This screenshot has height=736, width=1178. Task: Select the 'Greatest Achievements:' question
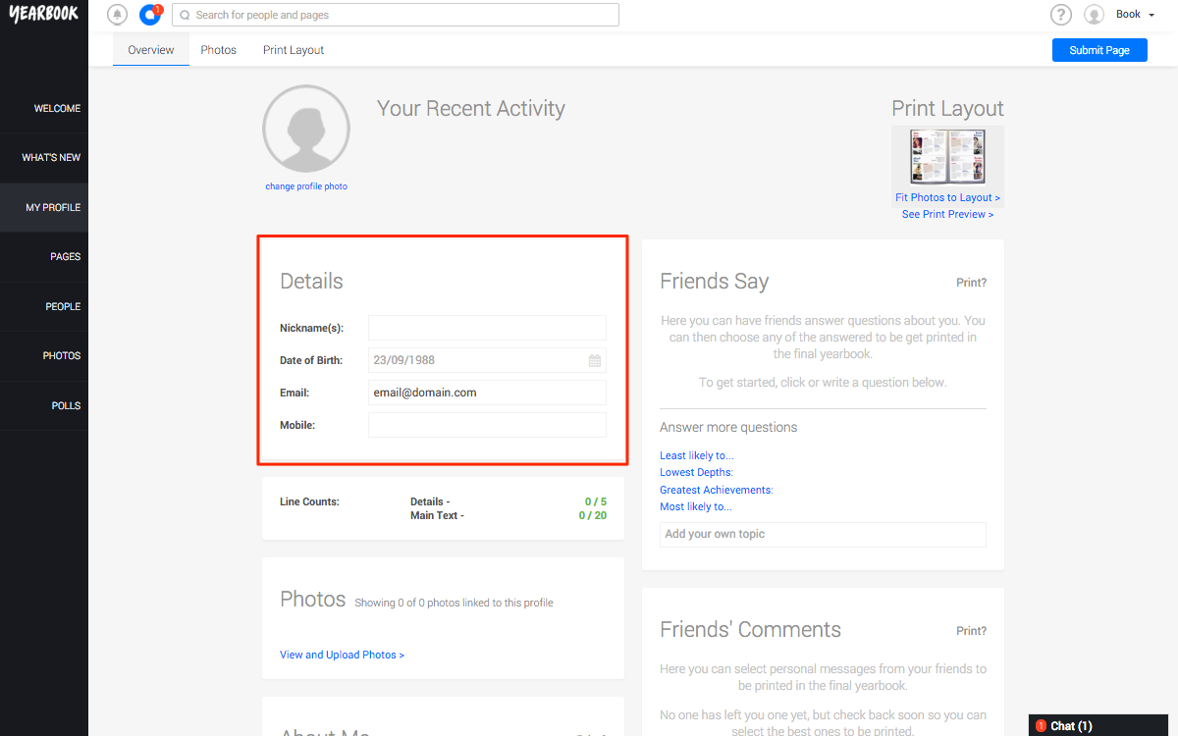[716, 490]
